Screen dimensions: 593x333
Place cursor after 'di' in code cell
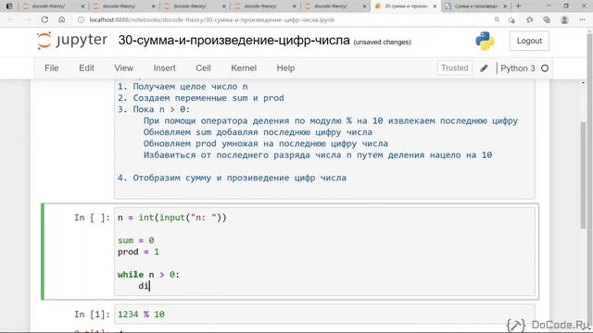[x=150, y=286]
